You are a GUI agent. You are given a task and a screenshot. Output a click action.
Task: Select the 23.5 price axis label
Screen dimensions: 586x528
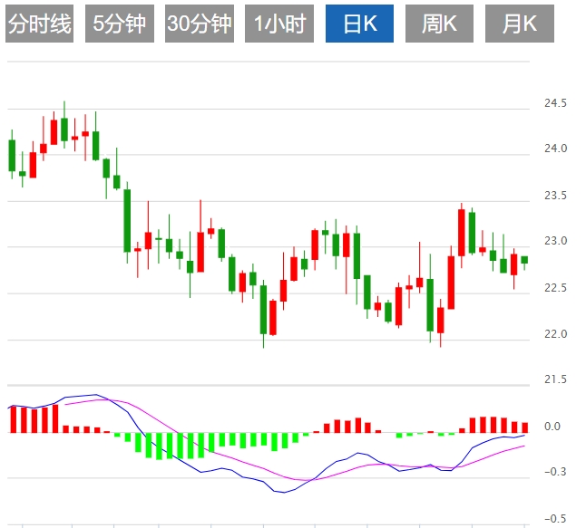[x=555, y=196]
